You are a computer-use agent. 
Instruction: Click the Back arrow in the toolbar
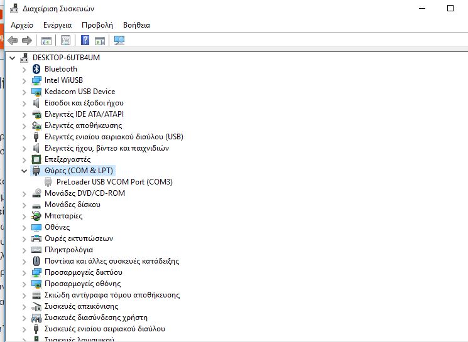point(12,41)
